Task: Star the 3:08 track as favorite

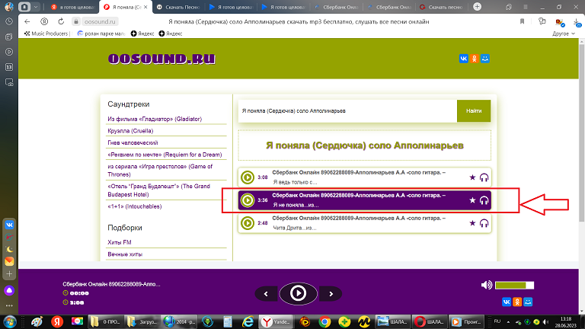Action: pyautogui.click(x=472, y=177)
